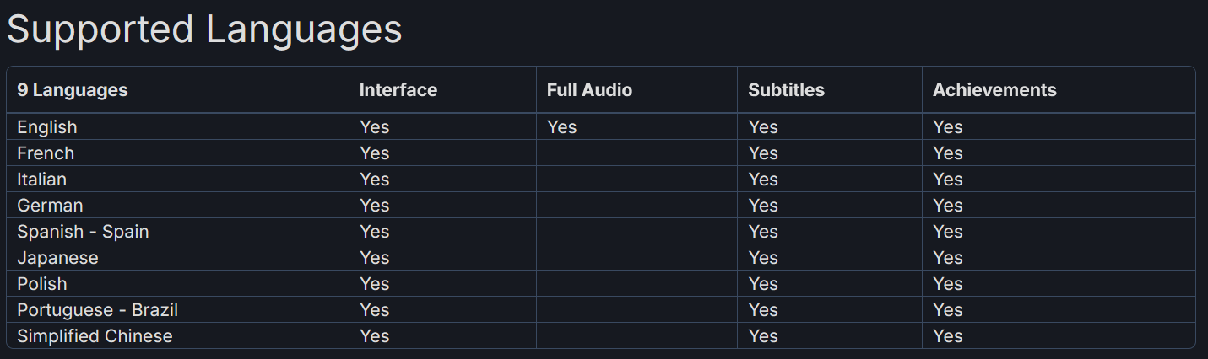Click the Subtitles Yes for Japanese
This screenshot has width=1208, height=359.
point(763,258)
